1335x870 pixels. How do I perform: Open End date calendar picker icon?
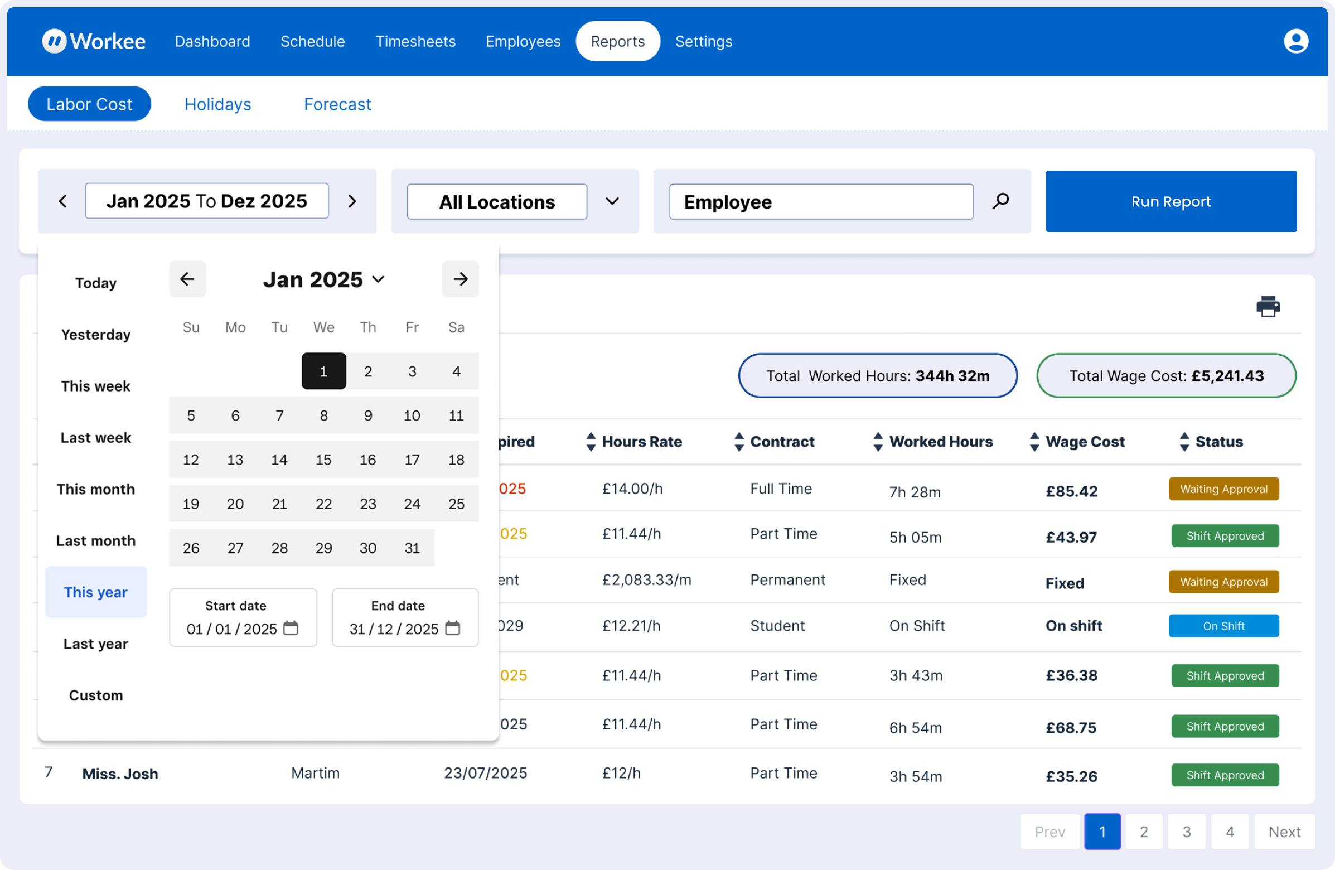(x=452, y=627)
